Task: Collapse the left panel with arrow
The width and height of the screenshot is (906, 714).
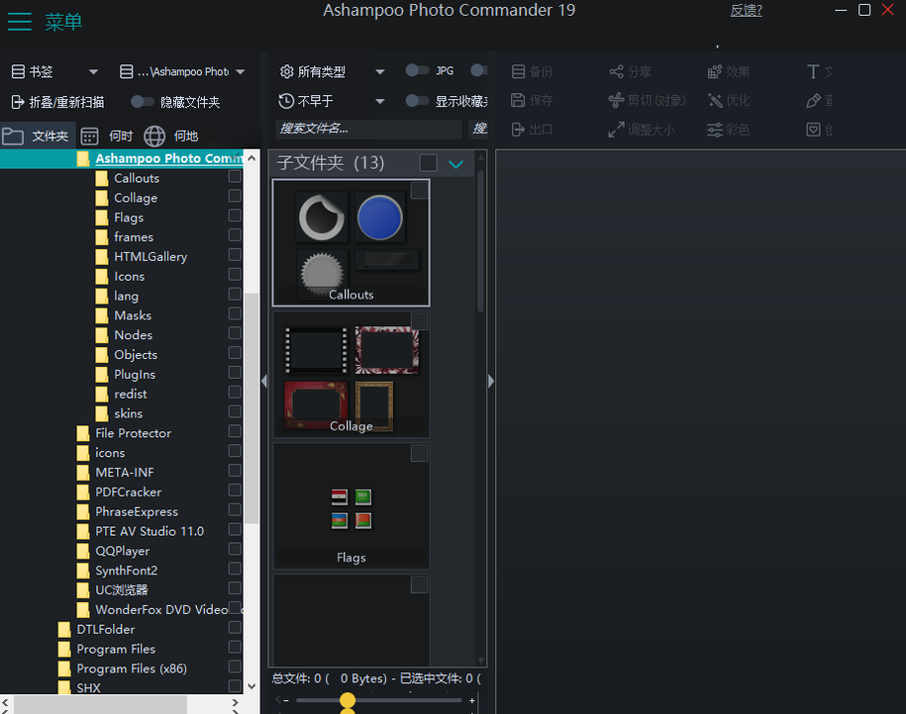Action: [x=264, y=381]
